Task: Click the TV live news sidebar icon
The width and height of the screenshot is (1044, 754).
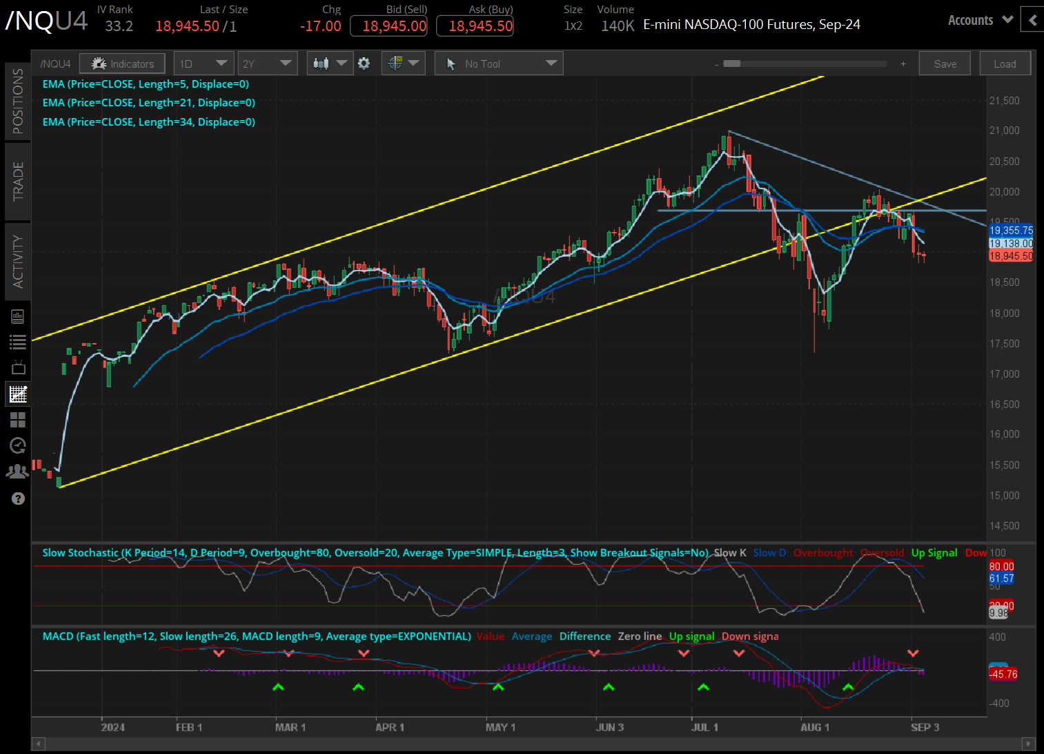Action: (17, 367)
